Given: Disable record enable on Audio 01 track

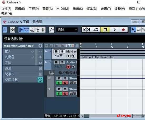Looking at the screenshot, I should click(x=68, y=67).
